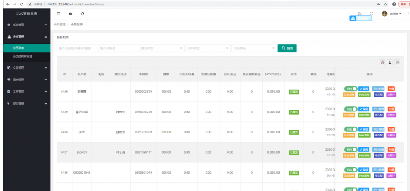The height and width of the screenshot is (191, 410).
Task: Open the theme palette icon in the header
Action: coord(359,14)
